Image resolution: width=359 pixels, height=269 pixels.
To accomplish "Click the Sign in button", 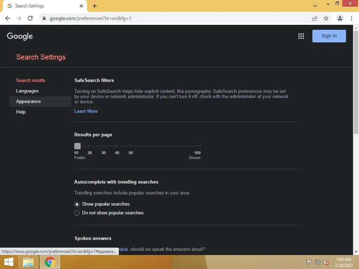I will click(329, 36).
